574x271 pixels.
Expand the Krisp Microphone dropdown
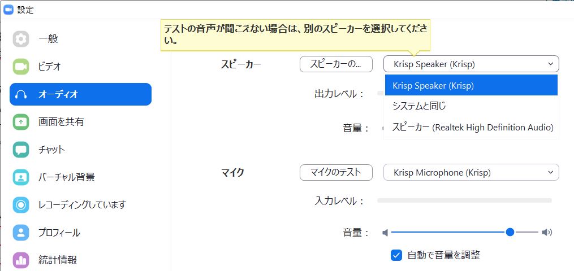(x=471, y=172)
